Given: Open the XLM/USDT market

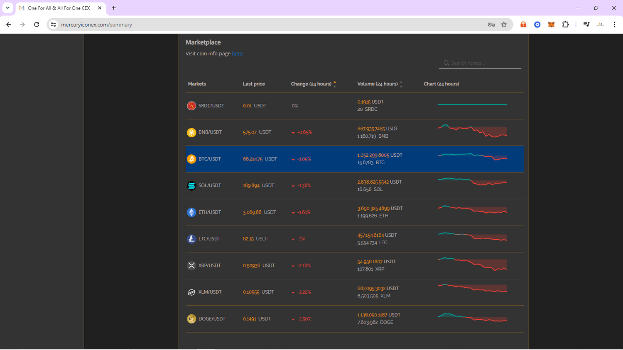Looking at the screenshot, I should pyautogui.click(x=210, y=292).
